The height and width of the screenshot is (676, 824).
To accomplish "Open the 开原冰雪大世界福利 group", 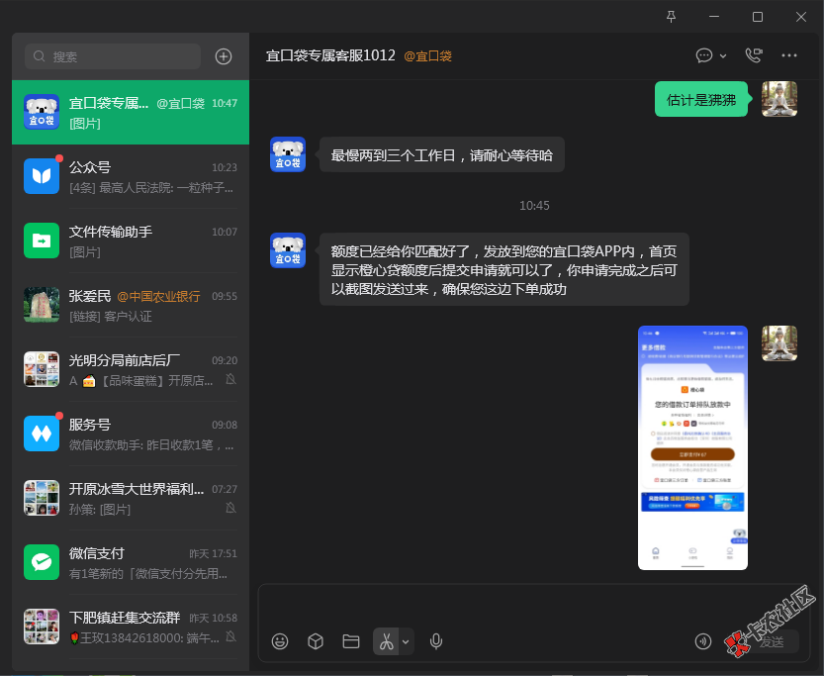I will pyautogui.click(x=131, y=498).
